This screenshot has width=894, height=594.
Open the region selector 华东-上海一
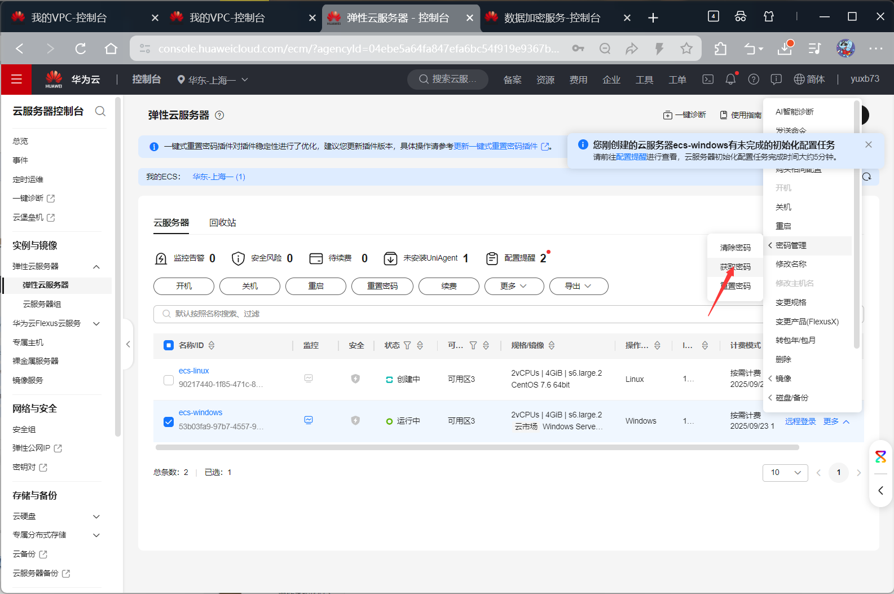pos(213,80)
